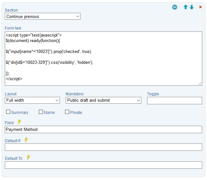The image size is (207, 180).
Task: Click the Private label text
Action: coord(76,113)
